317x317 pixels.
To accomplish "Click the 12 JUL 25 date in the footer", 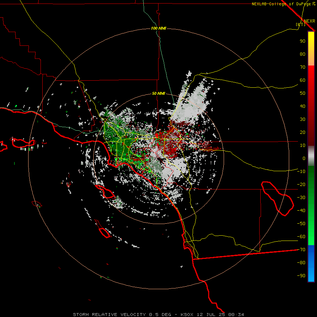I will pyautogui.click(x=211, y=315).
